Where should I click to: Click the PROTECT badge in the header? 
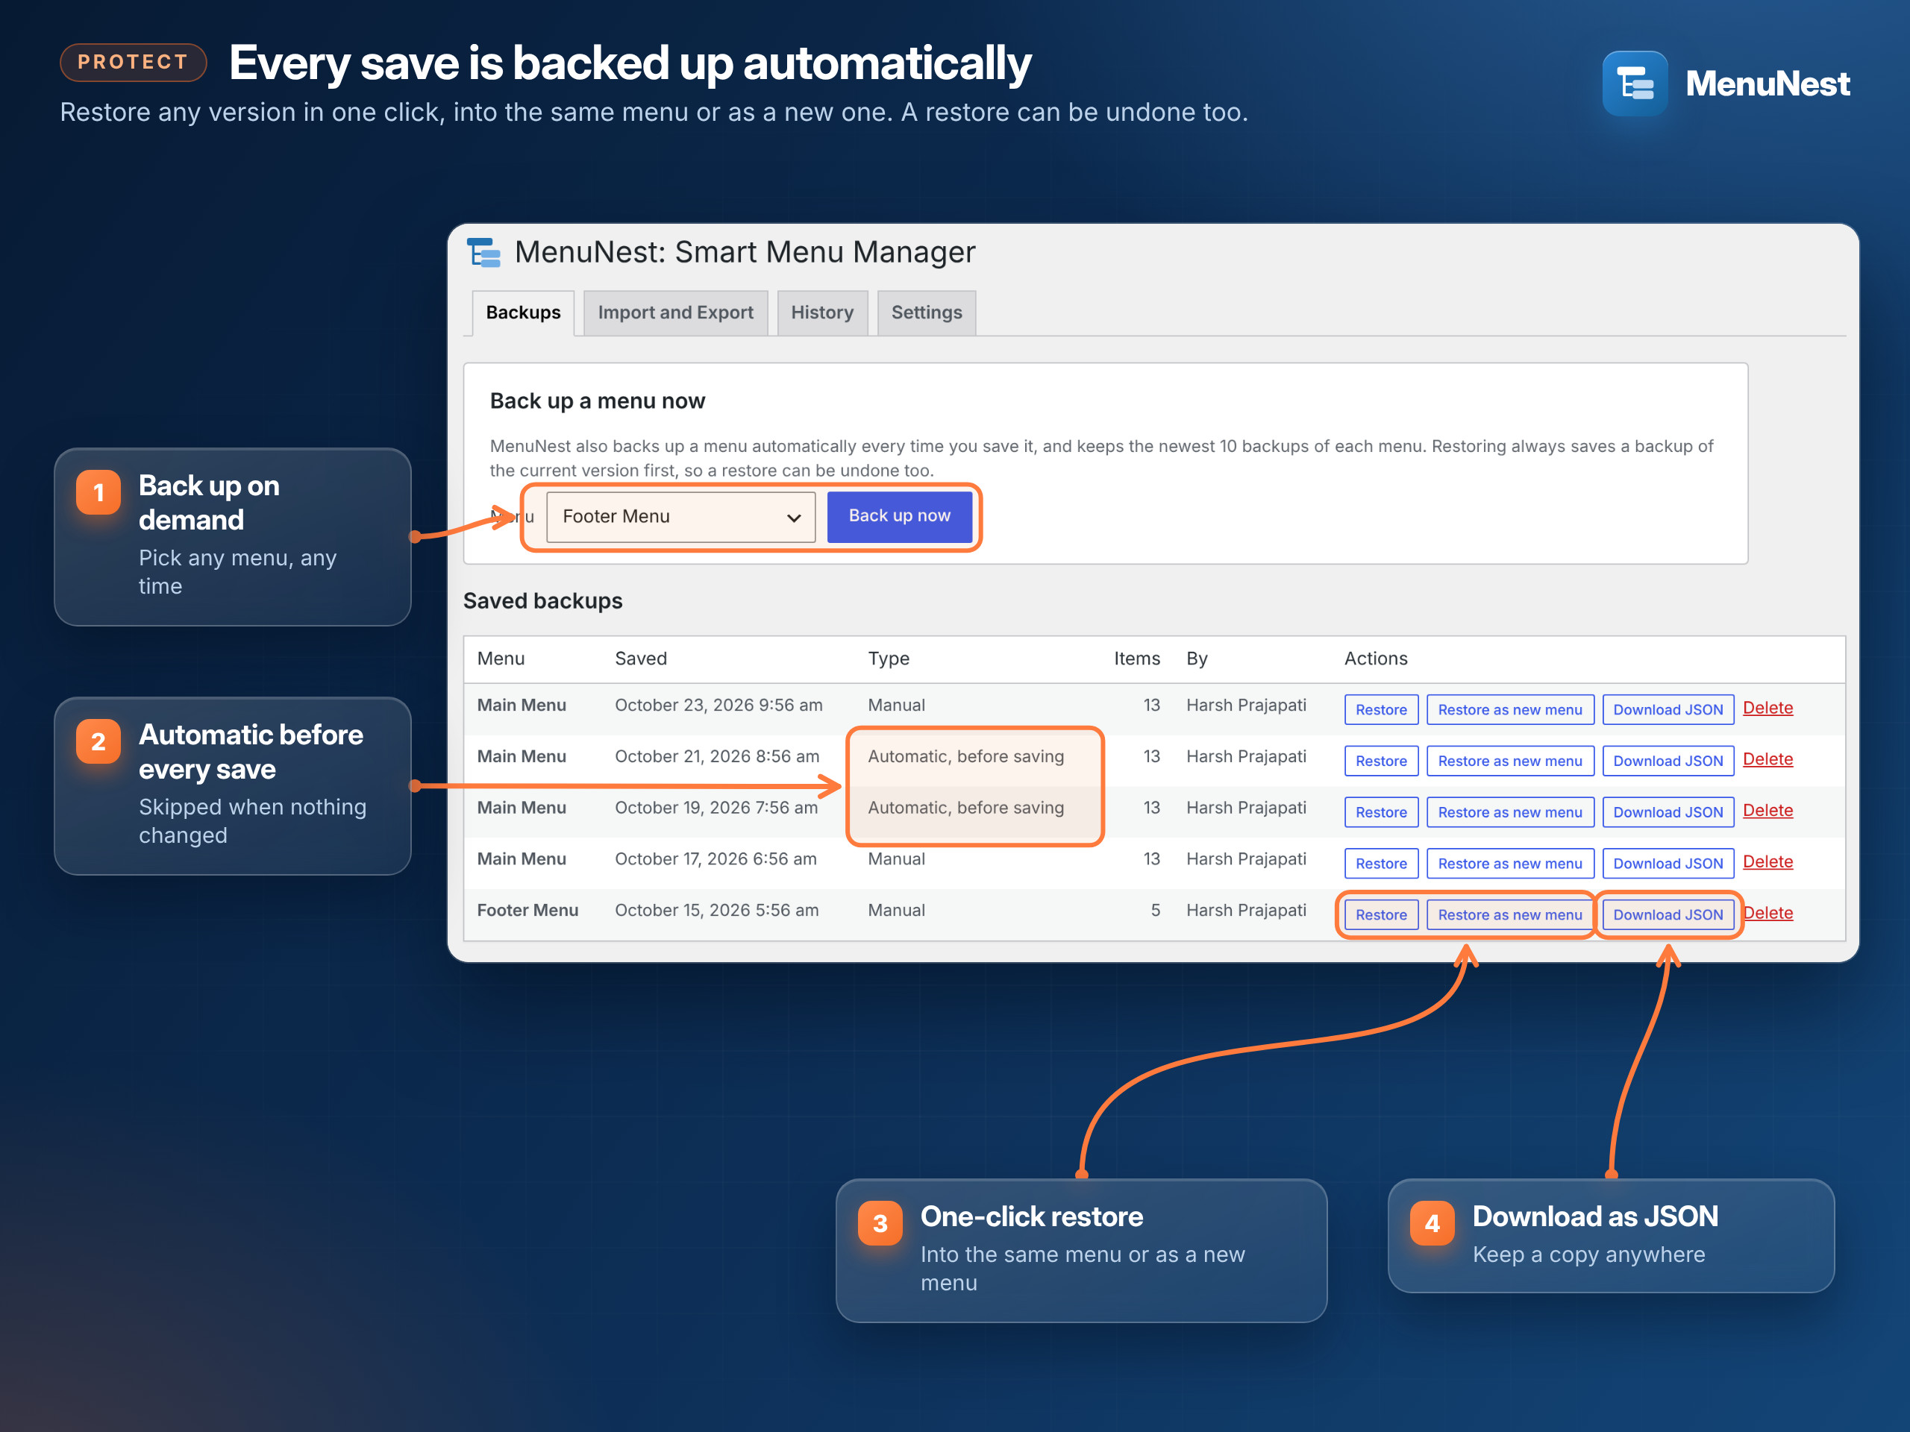pos(133,62)
